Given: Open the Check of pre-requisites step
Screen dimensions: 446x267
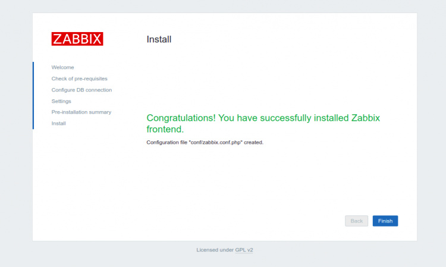Looking at the screenshot, I should [x=80, y=78].
